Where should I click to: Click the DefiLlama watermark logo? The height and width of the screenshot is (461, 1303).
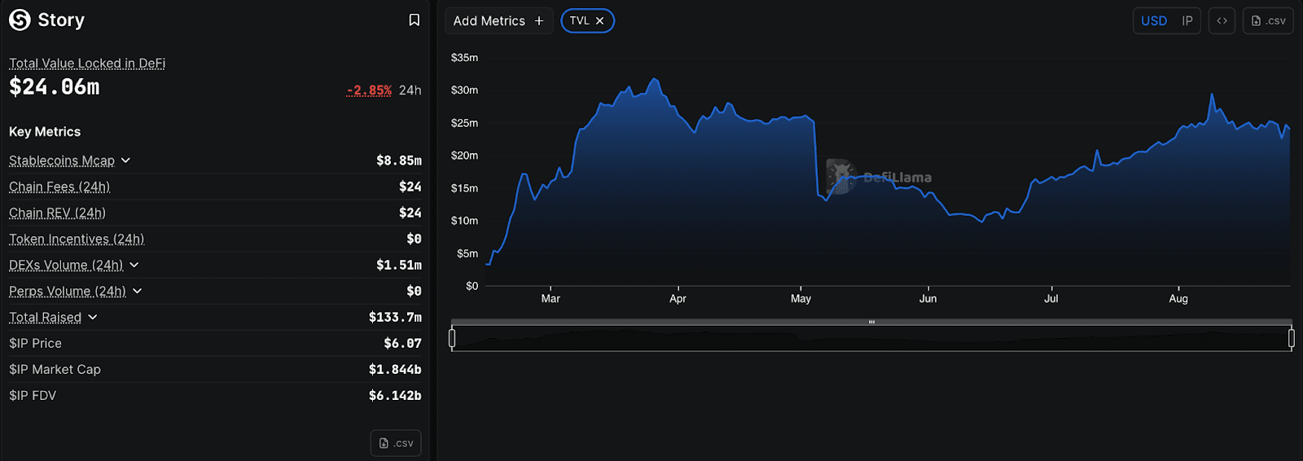[x=842, y=177]
